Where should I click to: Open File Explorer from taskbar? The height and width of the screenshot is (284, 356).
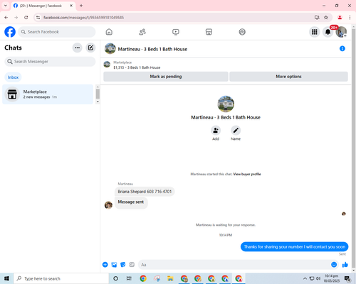coord(170,278)
